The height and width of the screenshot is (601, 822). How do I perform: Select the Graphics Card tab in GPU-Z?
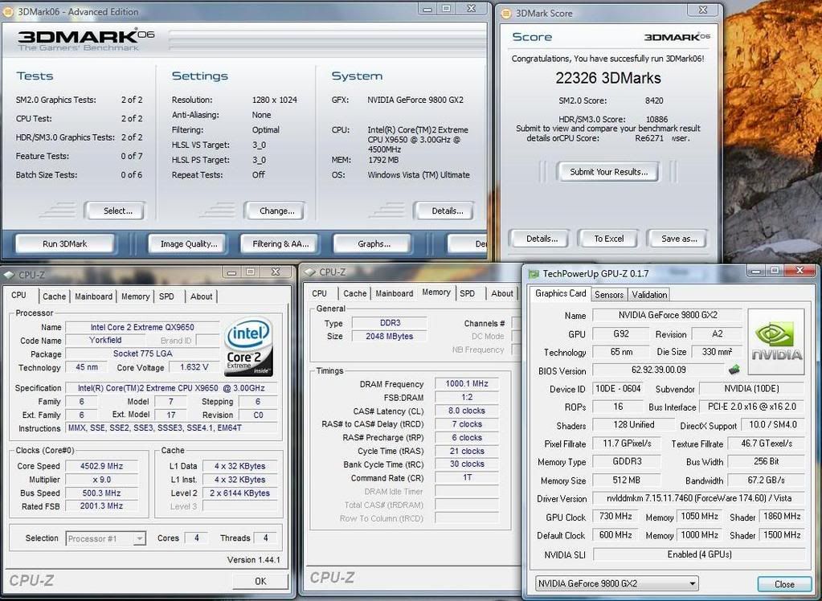(x=560, y=294)
